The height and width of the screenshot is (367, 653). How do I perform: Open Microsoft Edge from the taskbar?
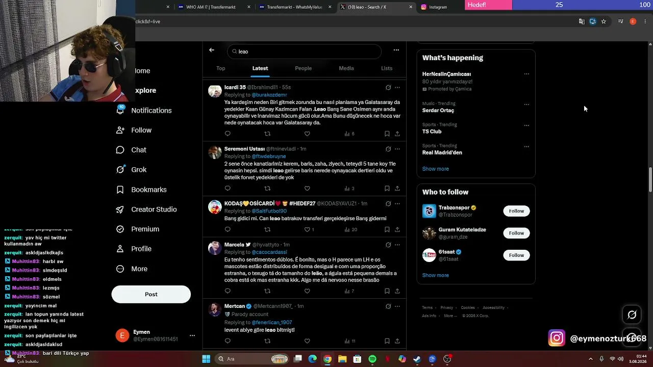point(312,359)
